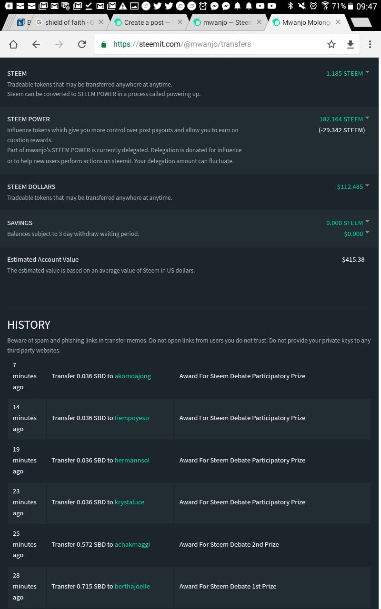Tap the Chrome home icon
This screenshot has height=609, width=381.
pos(13,44)
